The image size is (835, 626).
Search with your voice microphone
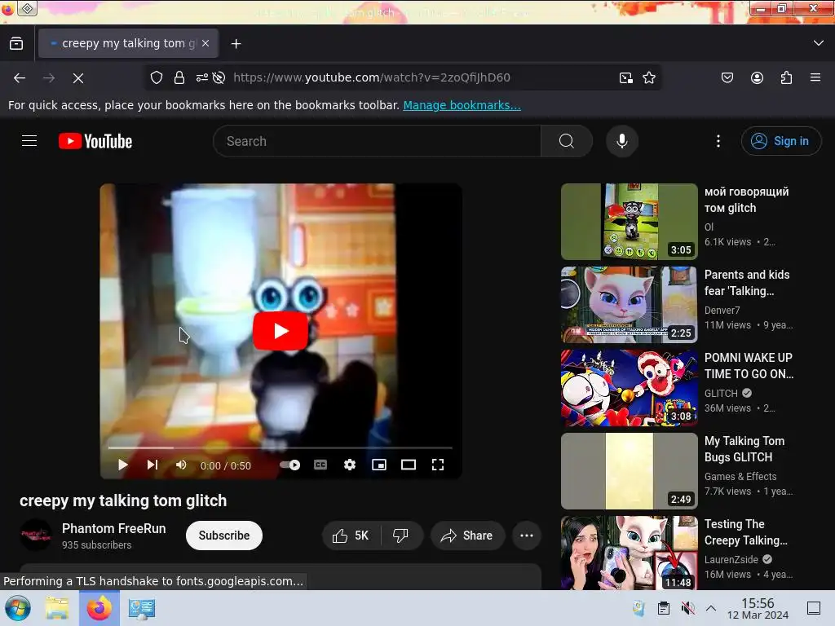tap(622, 141)
